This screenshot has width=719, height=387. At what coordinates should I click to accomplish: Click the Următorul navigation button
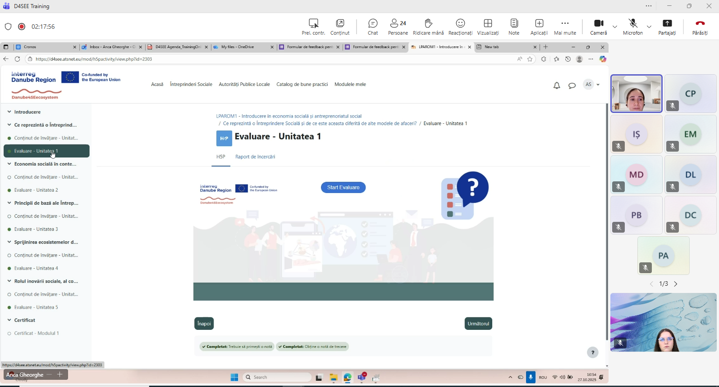click(478, 324)
